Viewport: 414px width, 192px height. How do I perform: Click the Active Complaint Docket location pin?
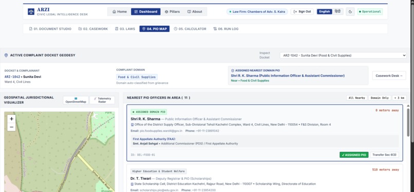coord(6,55)
